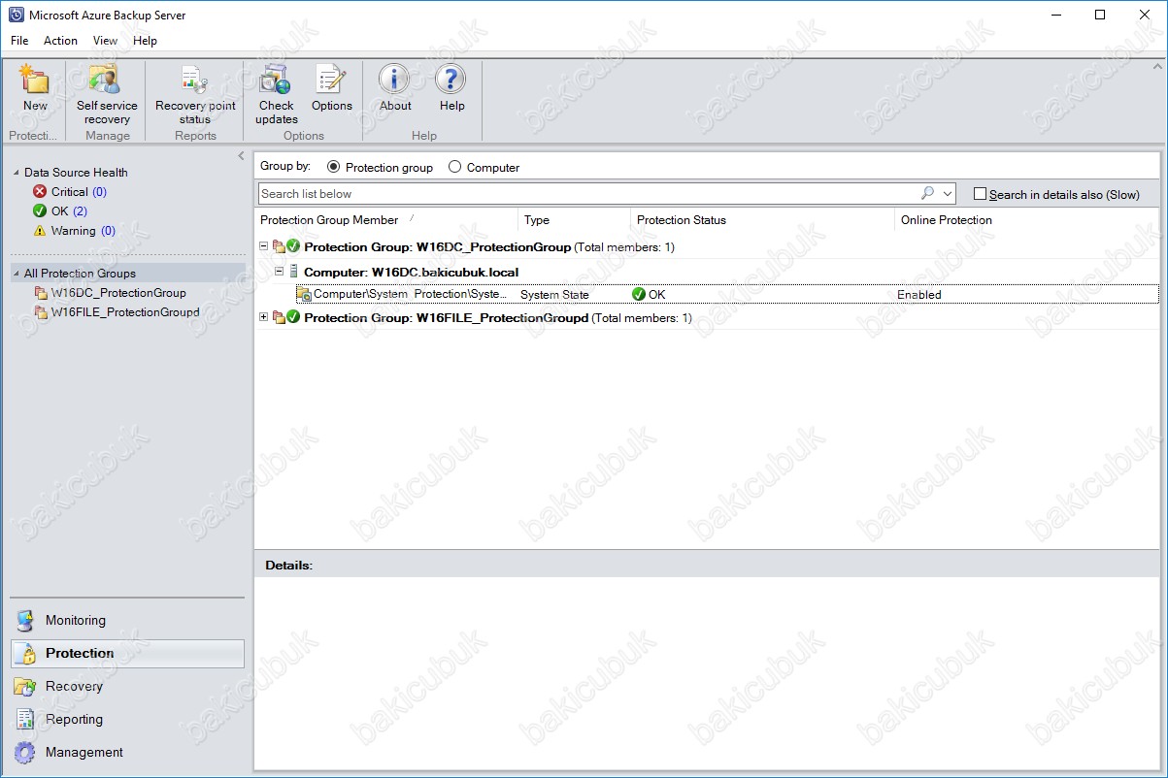Click the New protection group icon

(x=35, y=80)
